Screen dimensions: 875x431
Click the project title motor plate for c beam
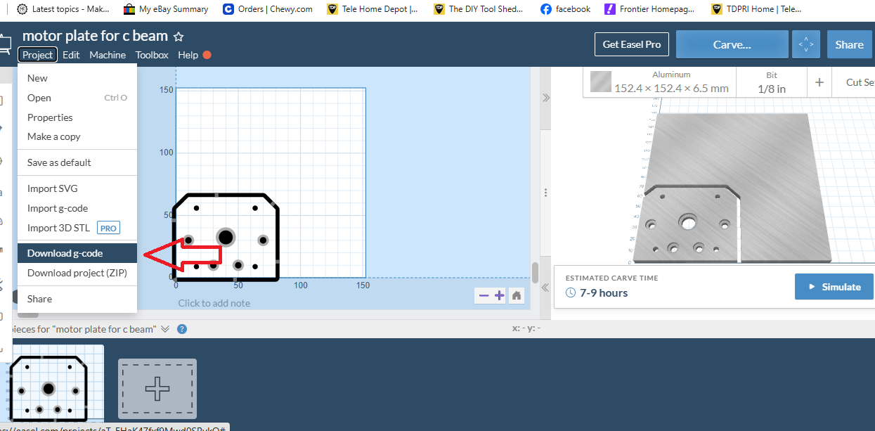coord(95,36)
